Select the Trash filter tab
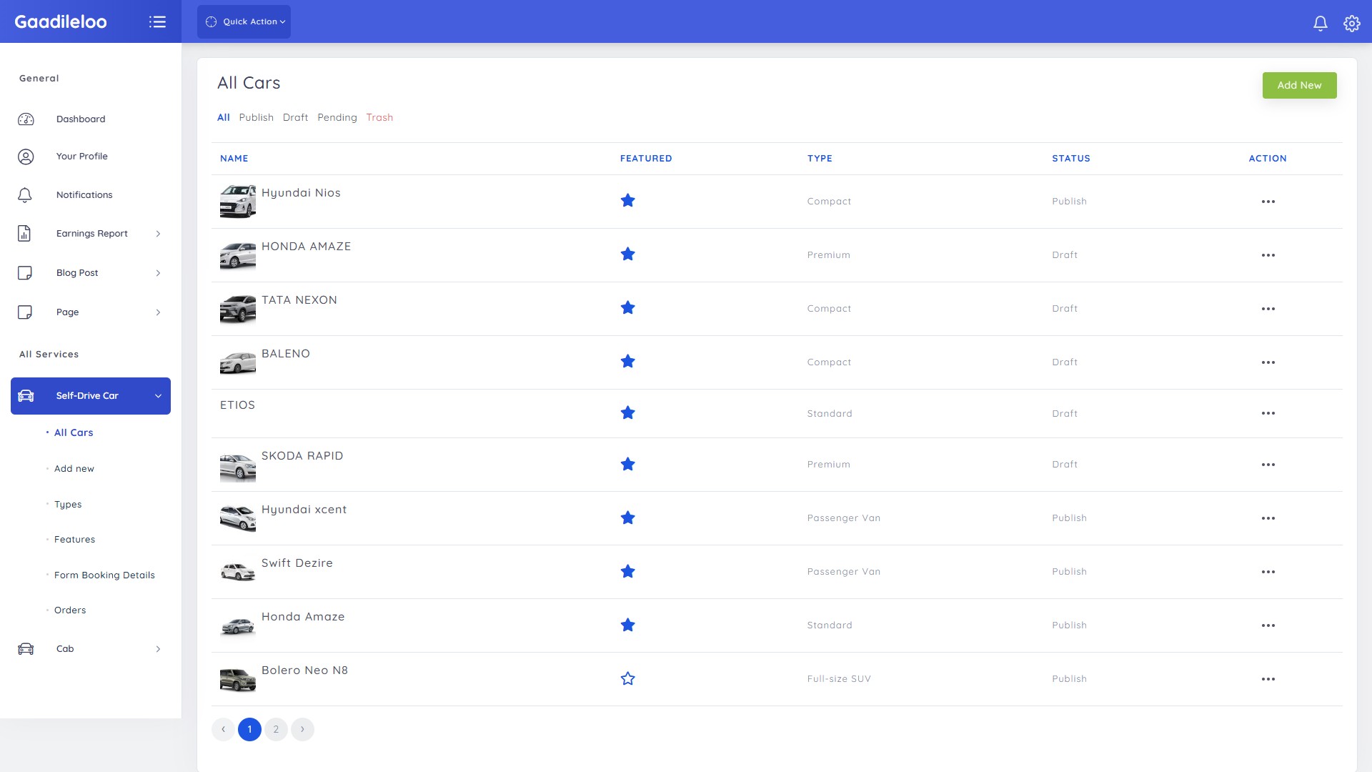Image resolution: width=1372 pixels, height=772 pixels. [x=379, y=117]
